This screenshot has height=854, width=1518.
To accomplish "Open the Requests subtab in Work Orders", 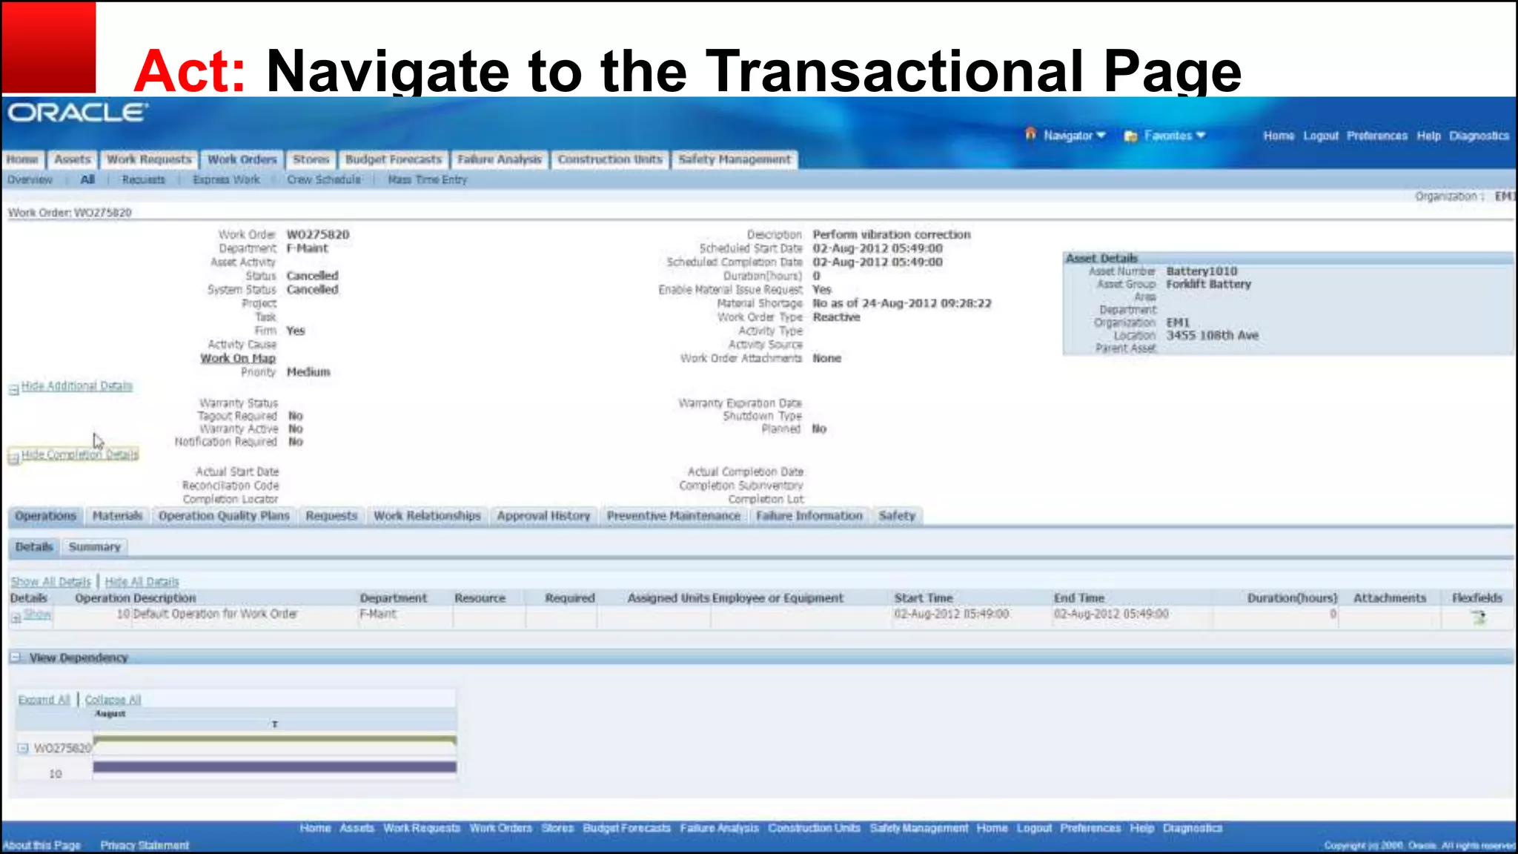I will click(x=144, y=180).
